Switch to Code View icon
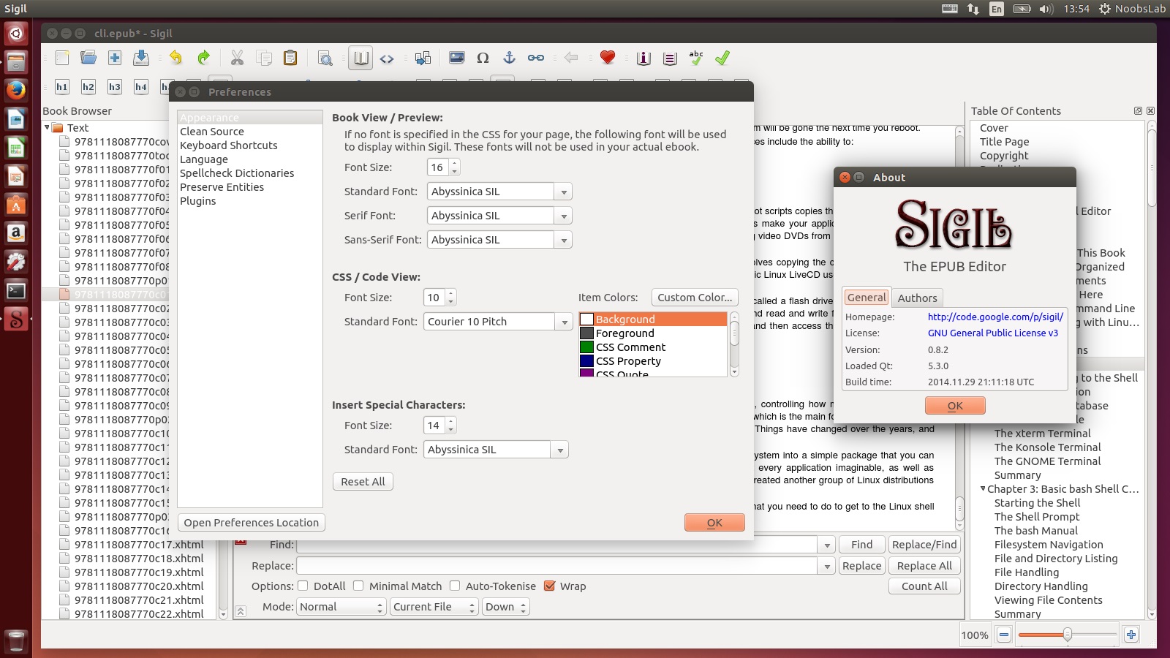1170x658 pixels. (x=387, y=58)
